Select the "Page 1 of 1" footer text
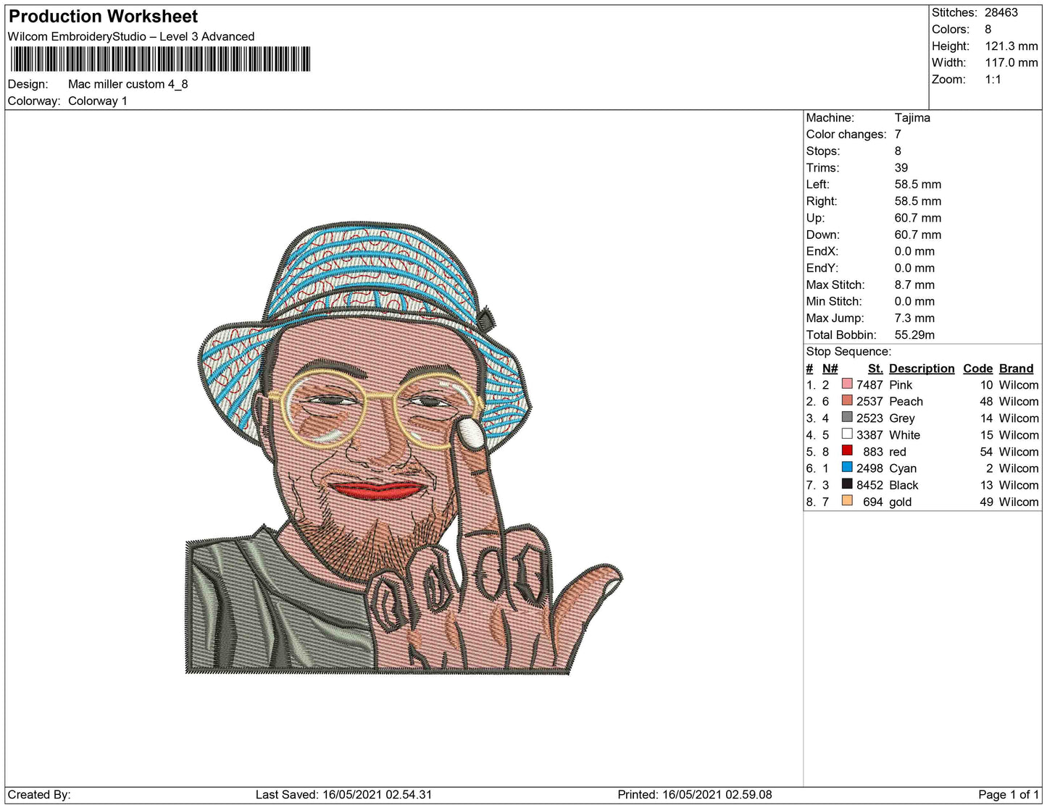Screen dimensions: 1047x805 tap(1009, 795)
